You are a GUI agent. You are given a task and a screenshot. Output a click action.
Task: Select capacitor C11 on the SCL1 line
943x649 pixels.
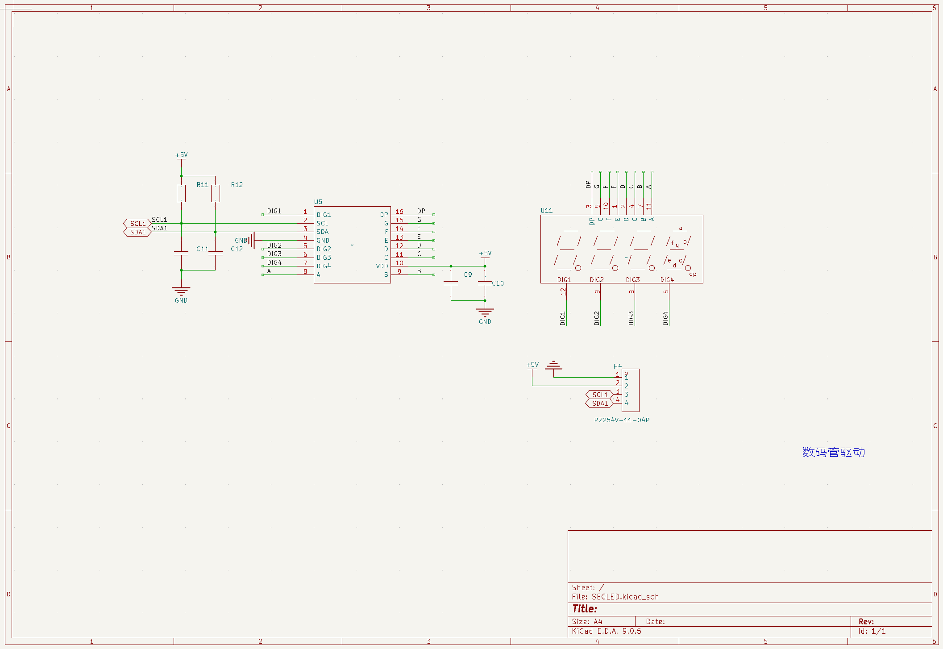[181, 253]
